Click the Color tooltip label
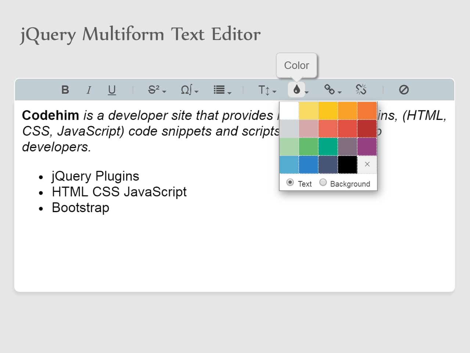The image size is (470, 353). tap(296, 65)
